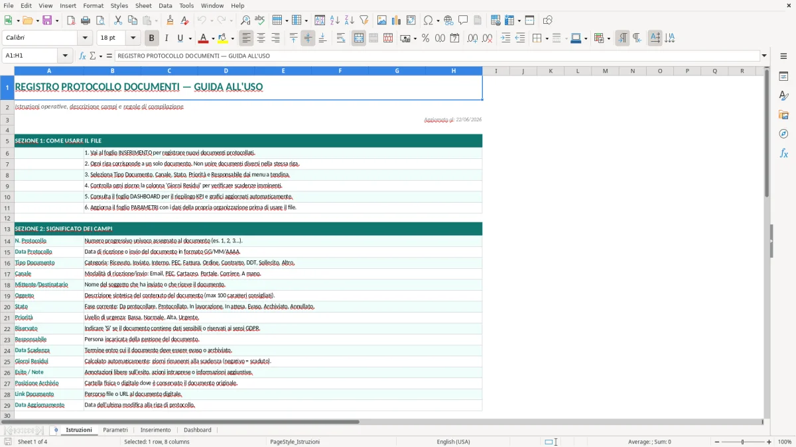Viewport: 796px width, 447px height.
Task: Open Function Wizard fx icon
Action: pos(83,56)
